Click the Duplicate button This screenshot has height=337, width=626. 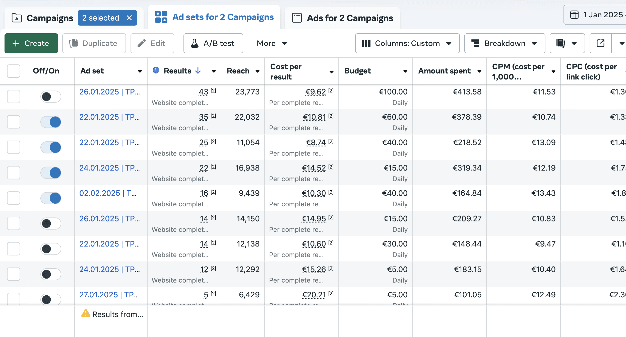94,43
